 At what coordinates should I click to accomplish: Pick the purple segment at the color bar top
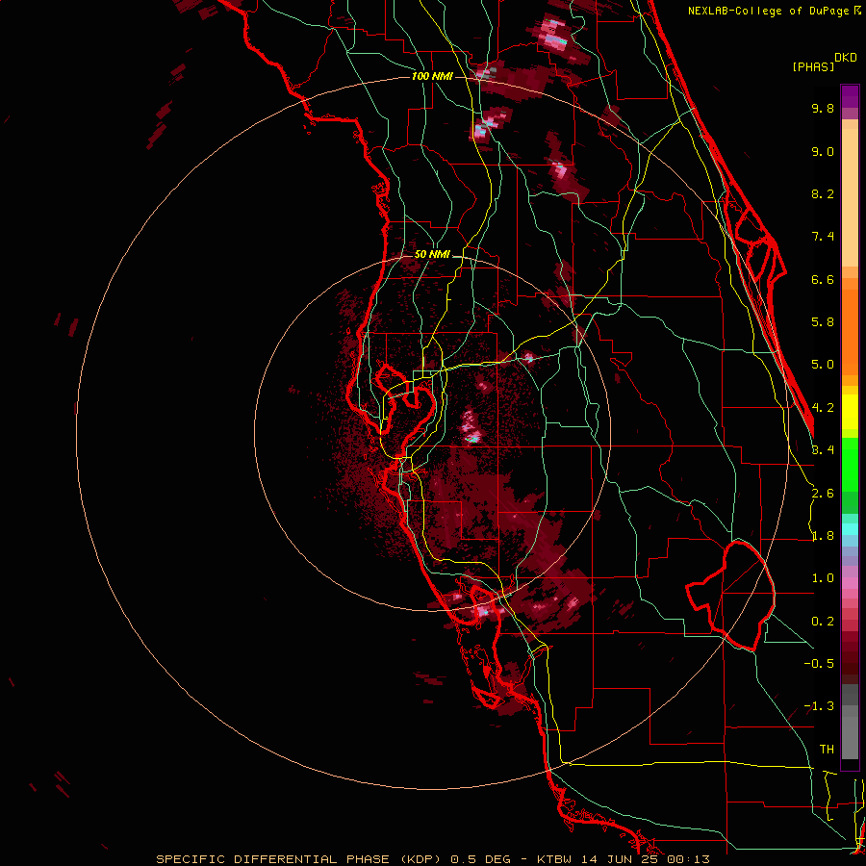pos(850,96)
